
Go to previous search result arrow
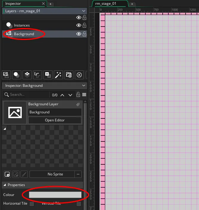pyautogui.click(x=62, y=95)
